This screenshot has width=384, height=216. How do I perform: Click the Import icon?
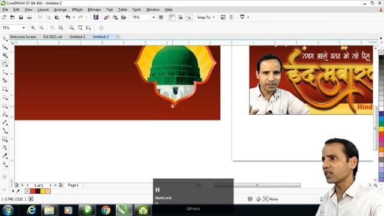(107, 17)
